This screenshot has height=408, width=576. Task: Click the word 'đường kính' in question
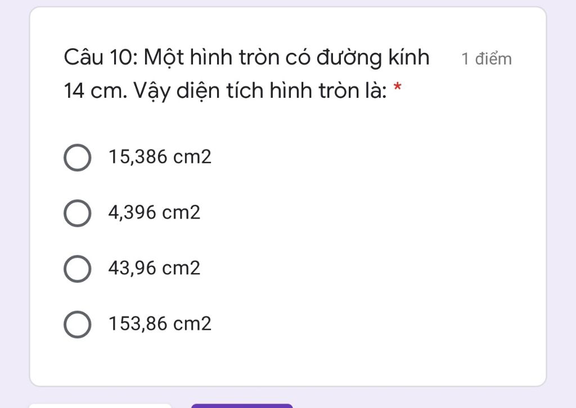click(373, 58)
